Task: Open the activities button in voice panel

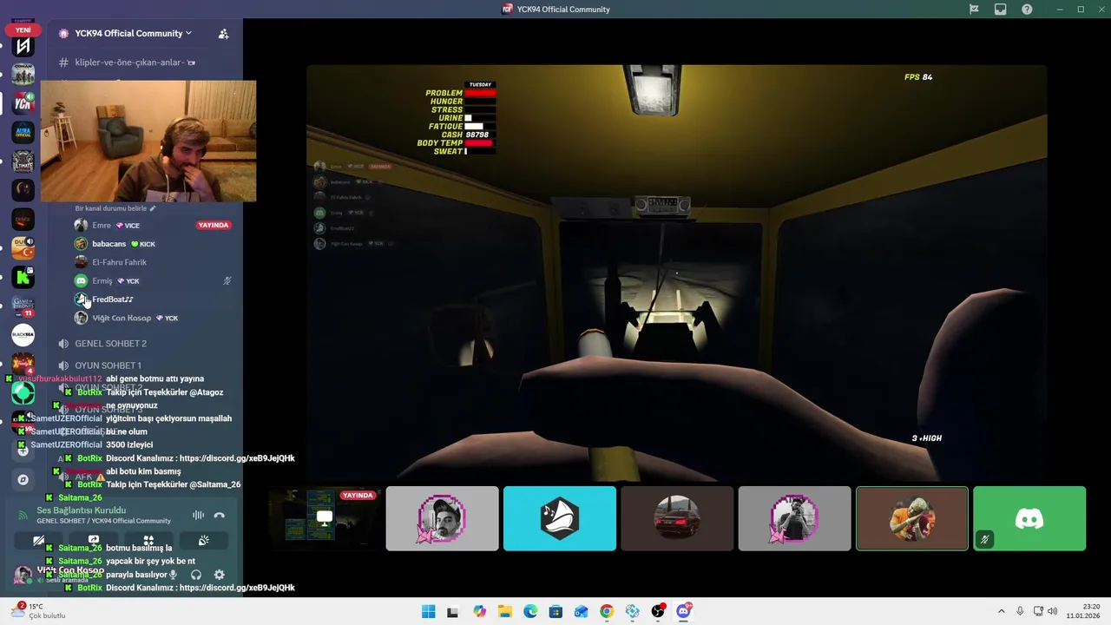Action: click(x=148, y=540)
